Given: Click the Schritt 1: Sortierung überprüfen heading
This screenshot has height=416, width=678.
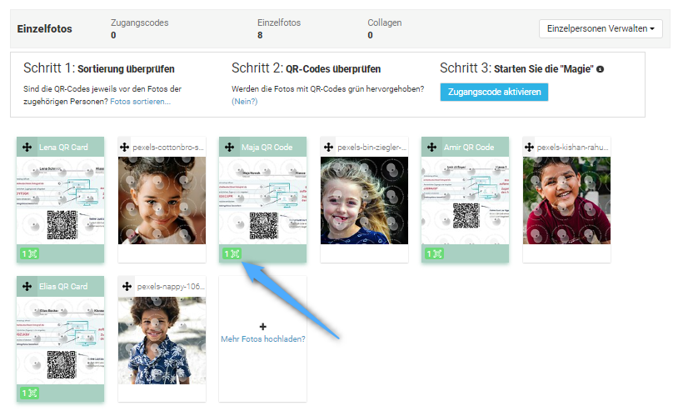Looking at the screenshot, I should [x=99, y=68].
